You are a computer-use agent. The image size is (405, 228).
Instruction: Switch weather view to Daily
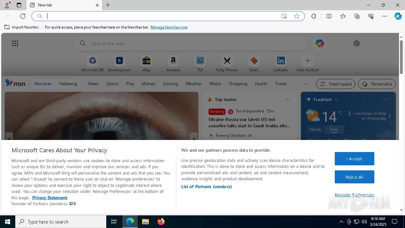(x=334, y=130)
